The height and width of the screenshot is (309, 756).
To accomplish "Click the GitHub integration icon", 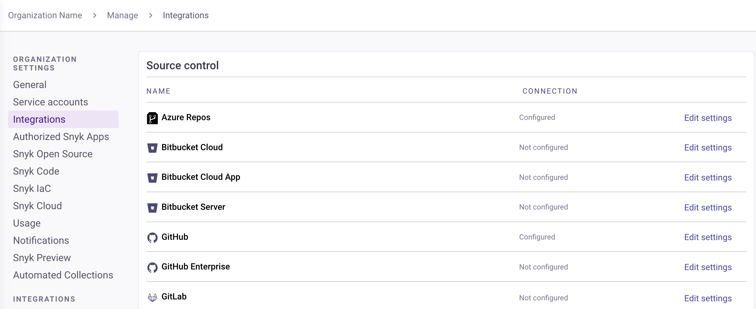I will tap(153, 237).
